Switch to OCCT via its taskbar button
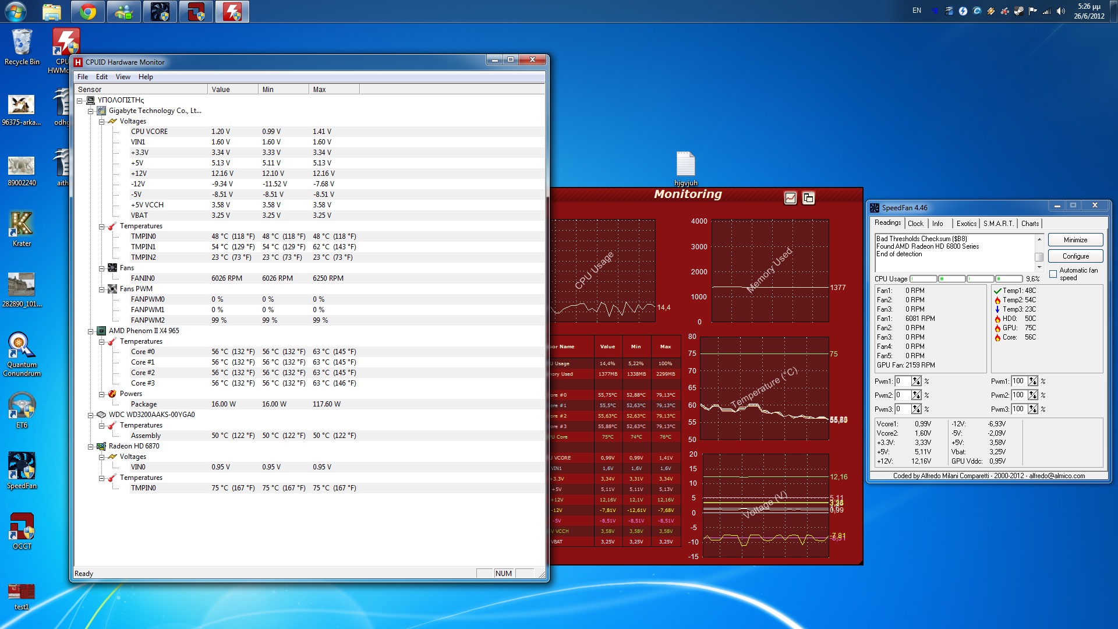The width and height of the screenshot is (1118, 629). (x=196, y=12)
